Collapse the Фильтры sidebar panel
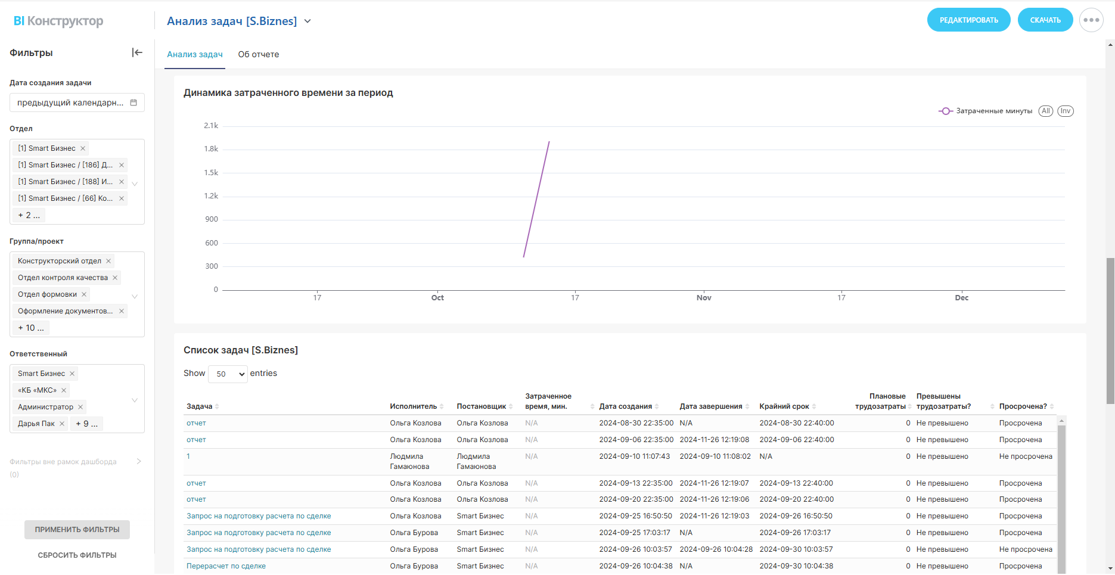Image resolution: width=1115 pixels, height=575 pixels. point(137,52)
